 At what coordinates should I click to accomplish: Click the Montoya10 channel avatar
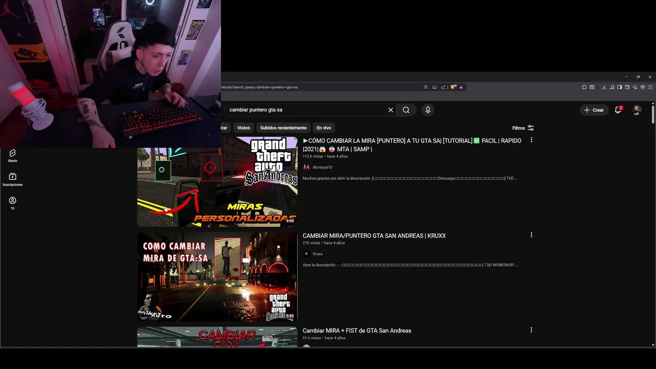pyautogui.click(x=306, y=167)
